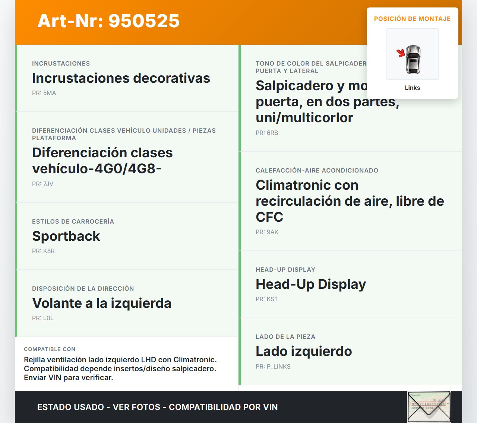Screen dimensions: 477x423
Task: Click the PR: P_LINKS code
Action: 273,367
